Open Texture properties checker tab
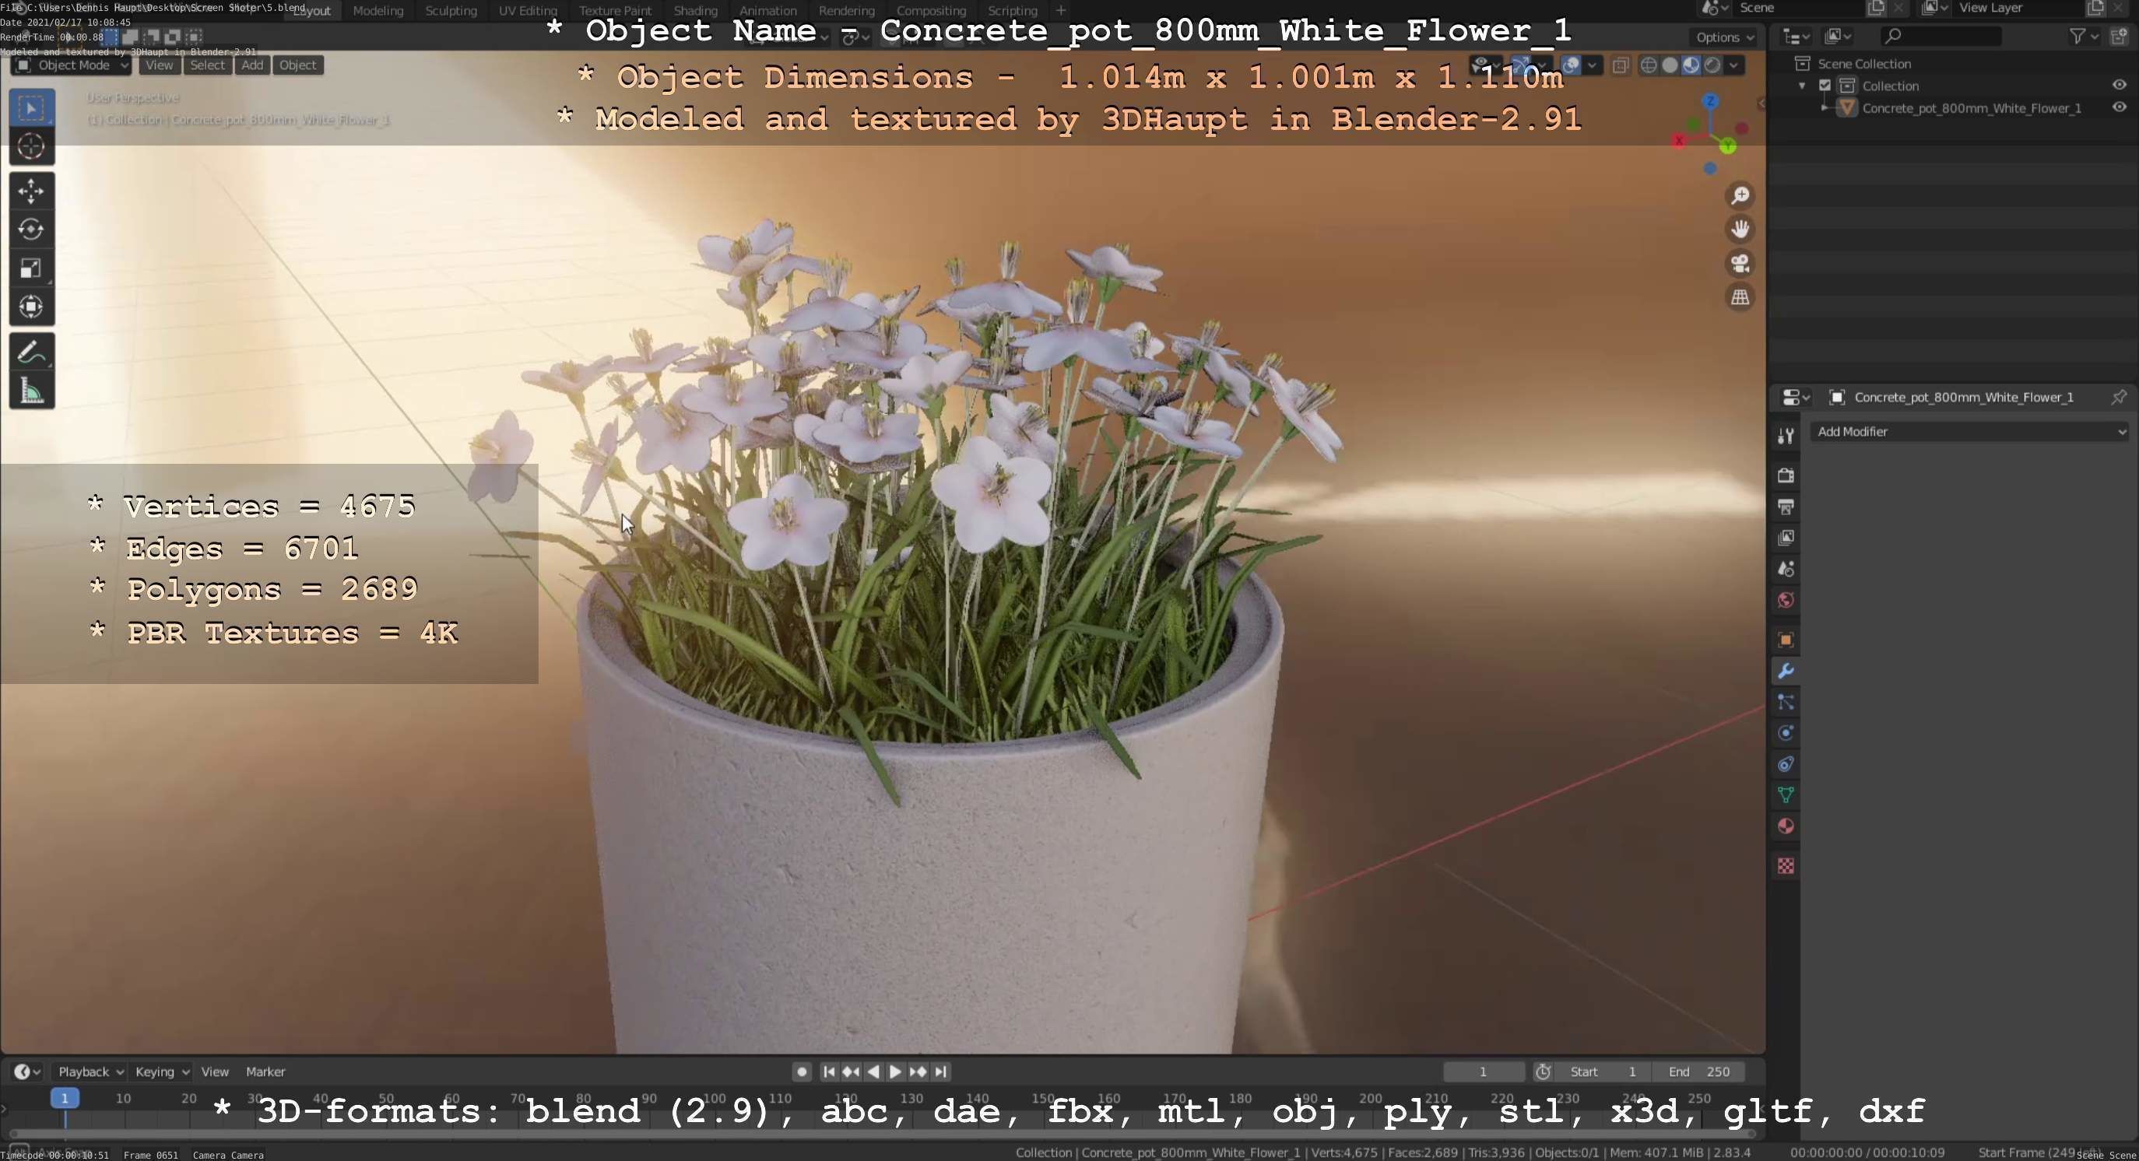Screen dimensions: 2139x1161 pos(1786,866)
